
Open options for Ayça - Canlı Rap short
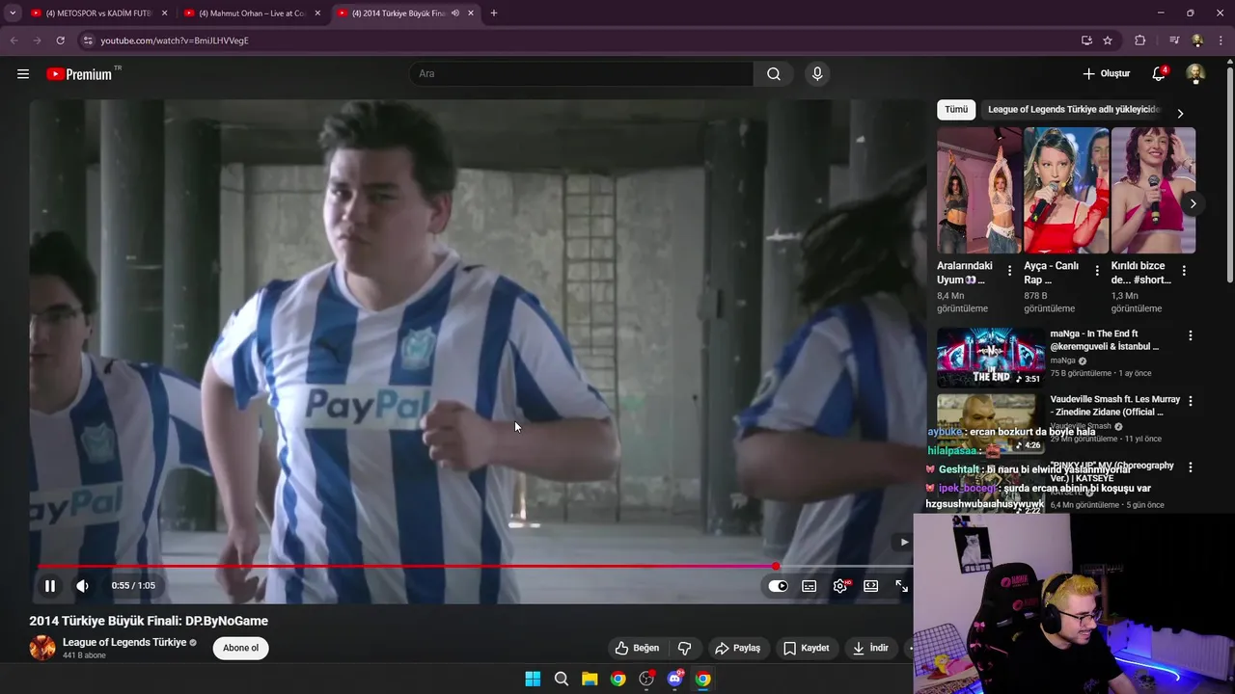(1097, 271)
